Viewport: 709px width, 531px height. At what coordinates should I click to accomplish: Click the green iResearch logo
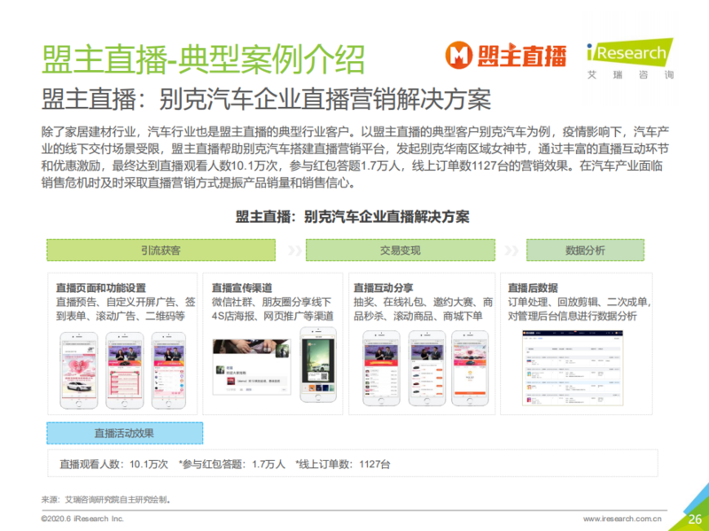630,52
